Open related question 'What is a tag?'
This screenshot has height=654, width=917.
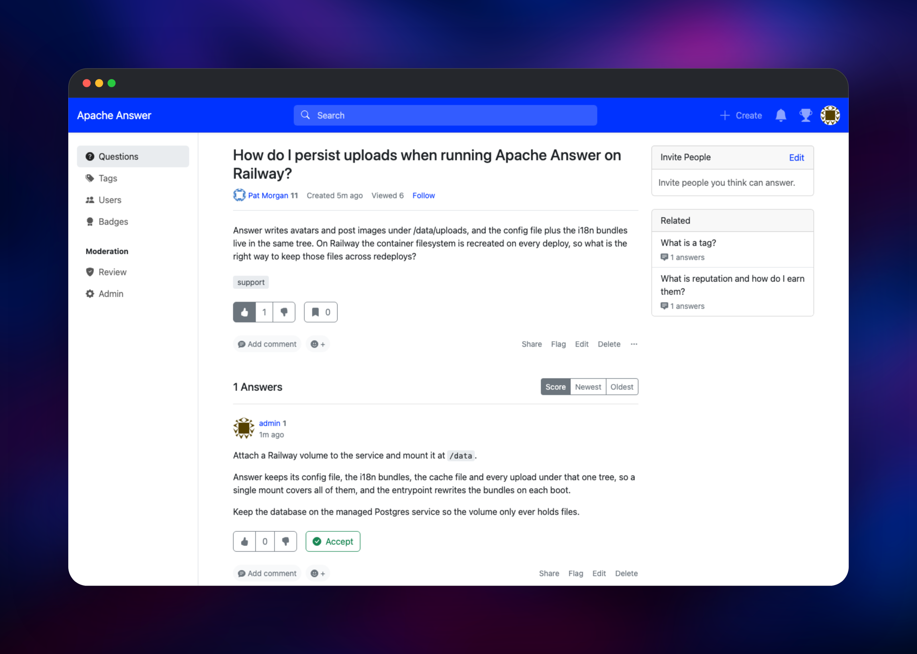coord(688,243)
